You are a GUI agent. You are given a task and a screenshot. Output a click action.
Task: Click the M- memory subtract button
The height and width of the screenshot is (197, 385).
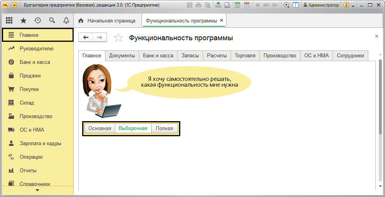point(276,5)
